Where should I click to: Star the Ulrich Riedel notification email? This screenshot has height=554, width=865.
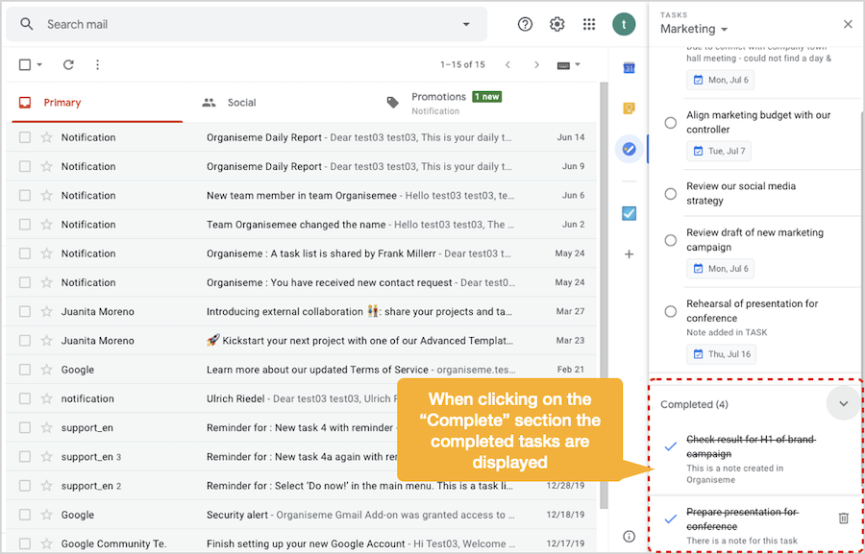[x=47, y=398]
